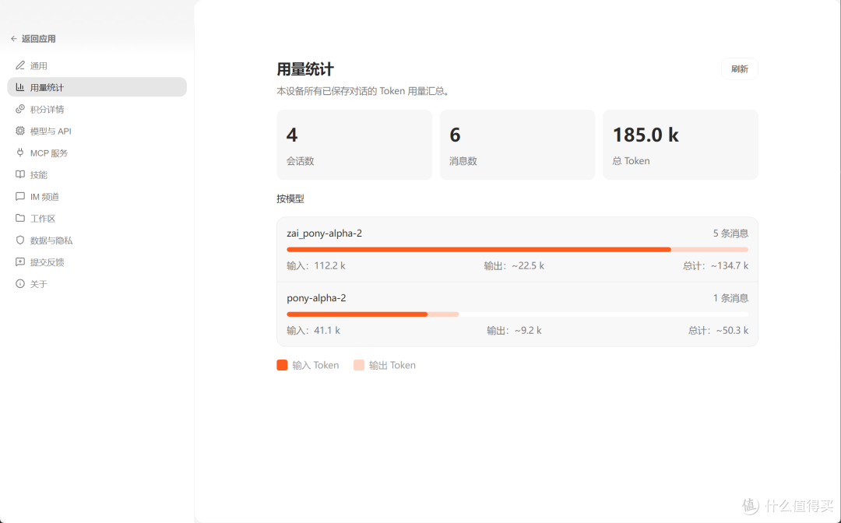Click the 刷新 button
841x523 pixels.
point(739,69)
